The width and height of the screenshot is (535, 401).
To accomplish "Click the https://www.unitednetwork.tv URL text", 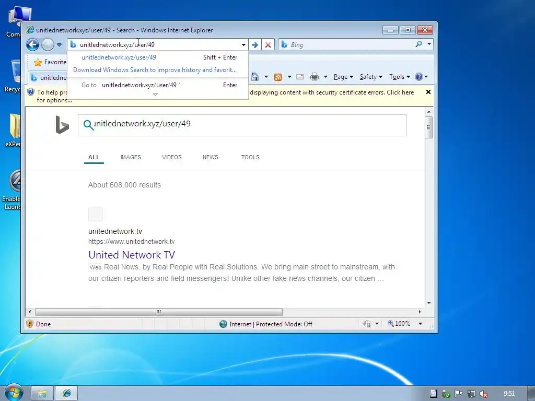I will pyautogui.click(x=131, y=241).
